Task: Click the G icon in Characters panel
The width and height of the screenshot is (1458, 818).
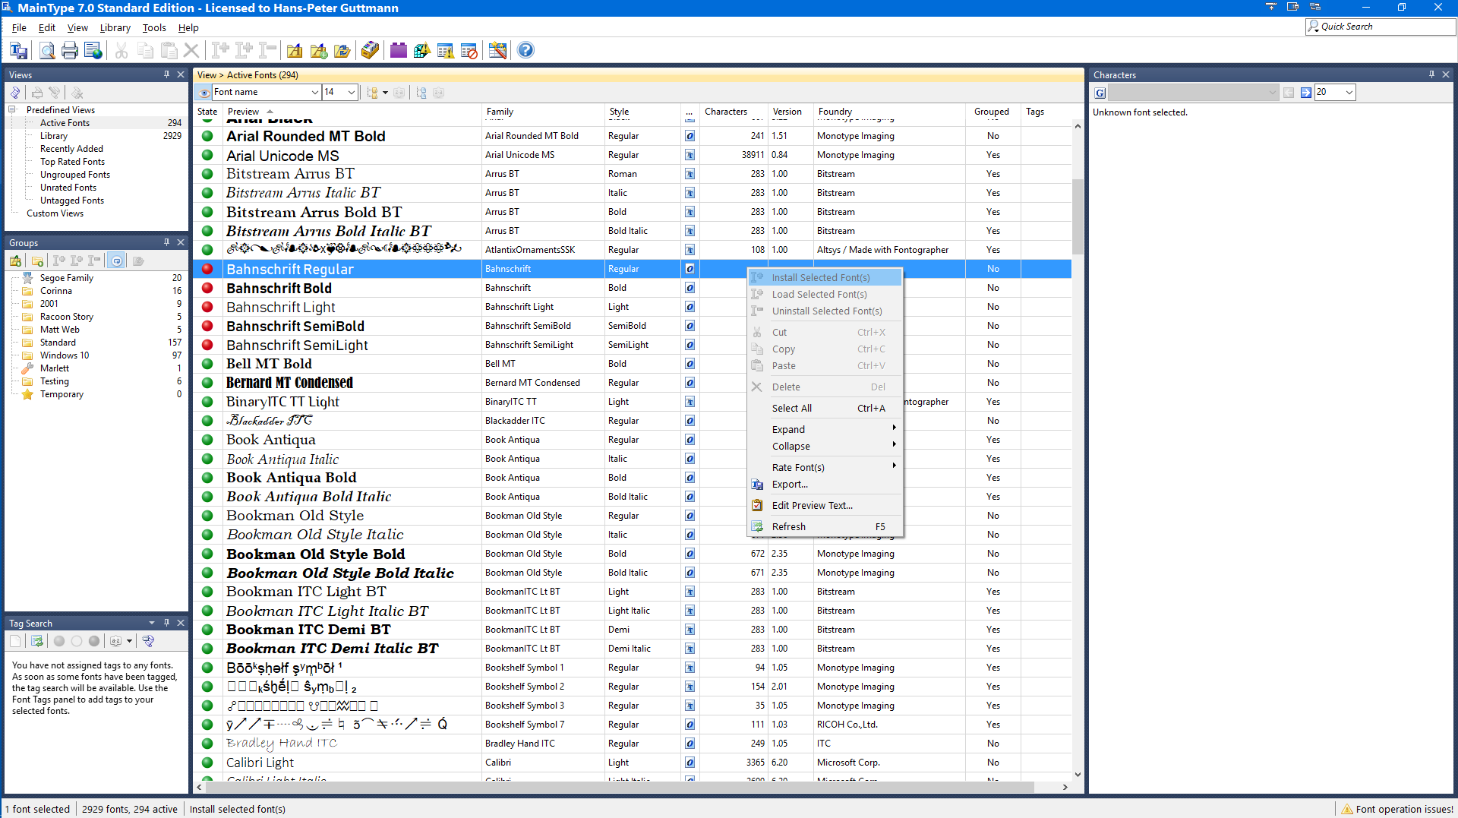Action: tap(1100, 93)
